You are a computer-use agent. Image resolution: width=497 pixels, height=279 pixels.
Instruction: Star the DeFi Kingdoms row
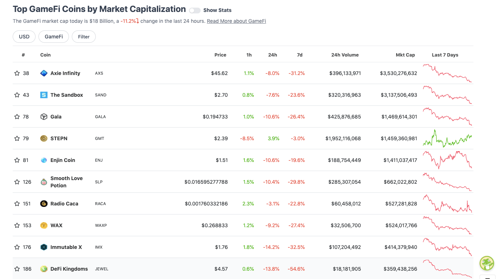point(17,269)
